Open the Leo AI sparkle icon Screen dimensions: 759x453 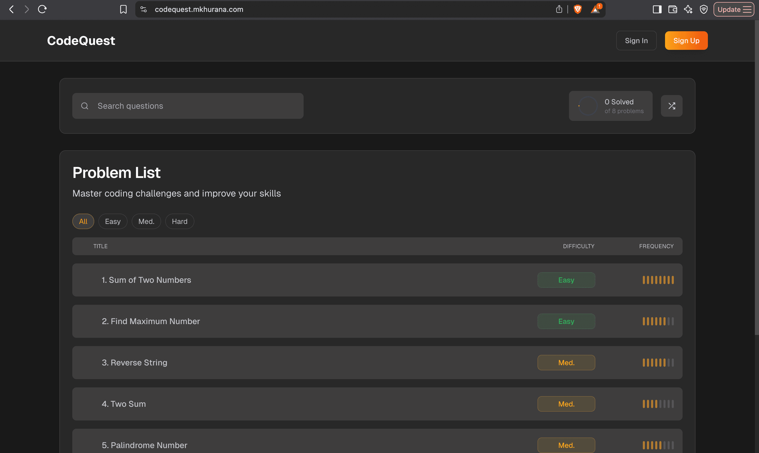(688, 9)
